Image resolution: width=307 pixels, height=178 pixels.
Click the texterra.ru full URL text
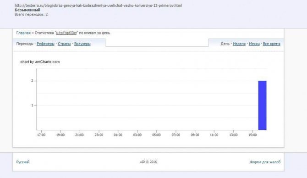point(98,6)
